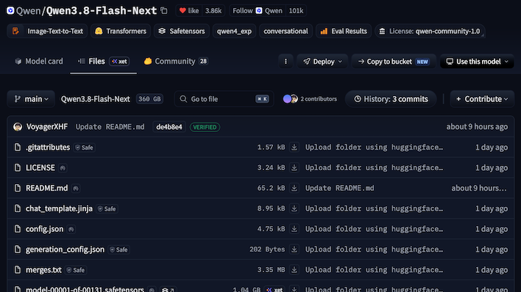
Task: Open the 3.86k likes count
Action: tap(213, 10)
